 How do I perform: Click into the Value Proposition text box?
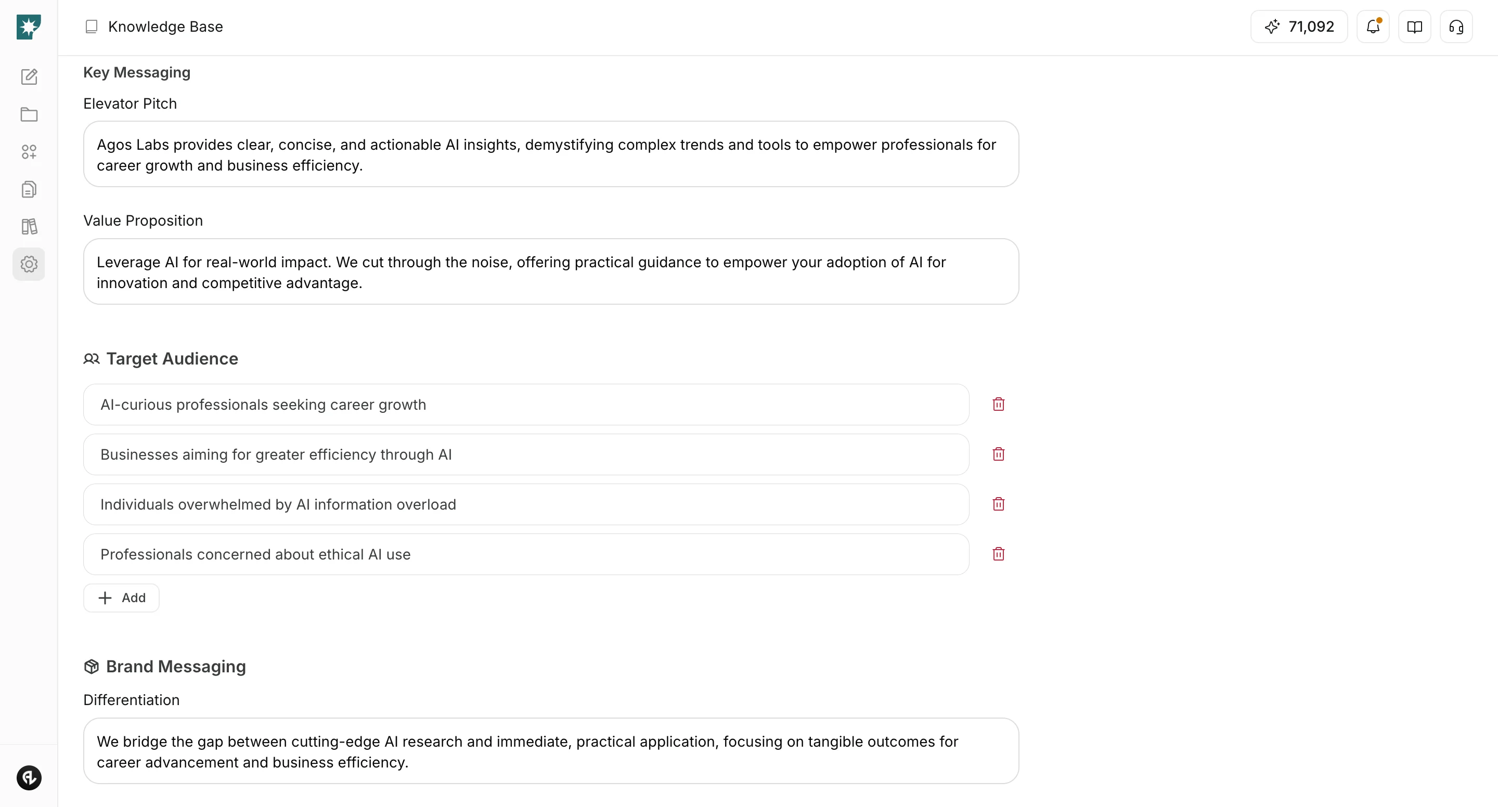click(551, 271)
